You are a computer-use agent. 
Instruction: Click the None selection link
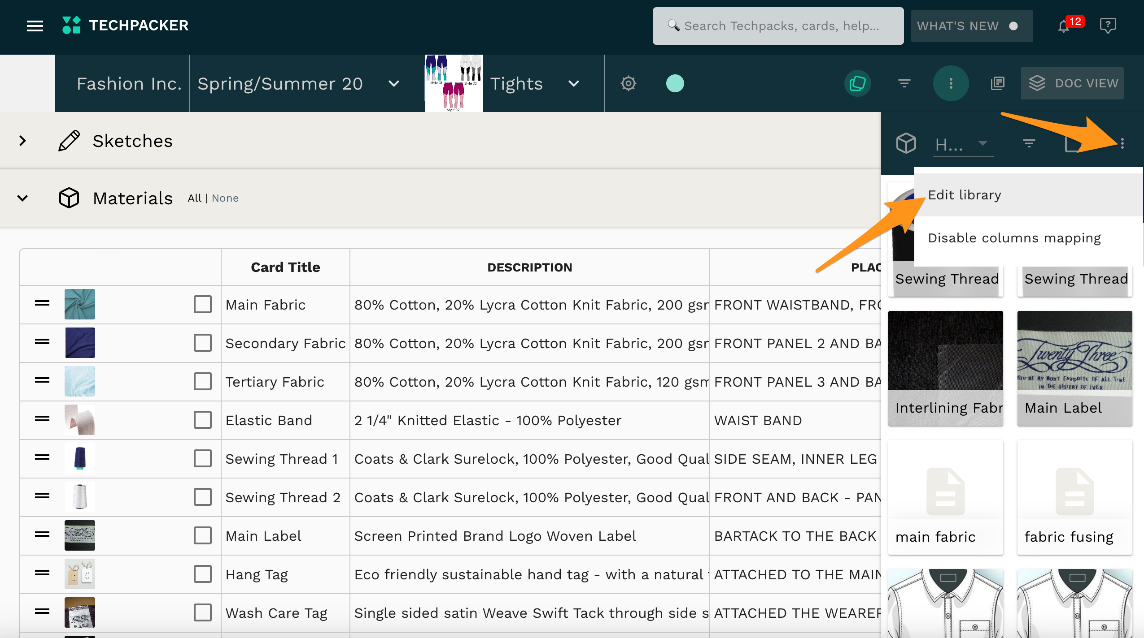click(225, 198)
